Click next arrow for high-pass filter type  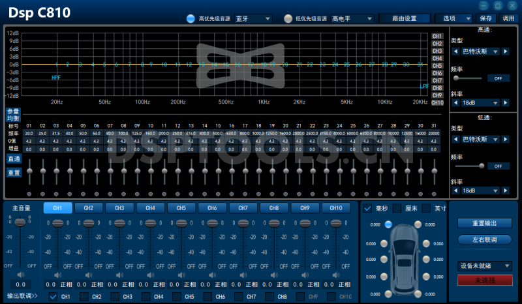(505, 51)
